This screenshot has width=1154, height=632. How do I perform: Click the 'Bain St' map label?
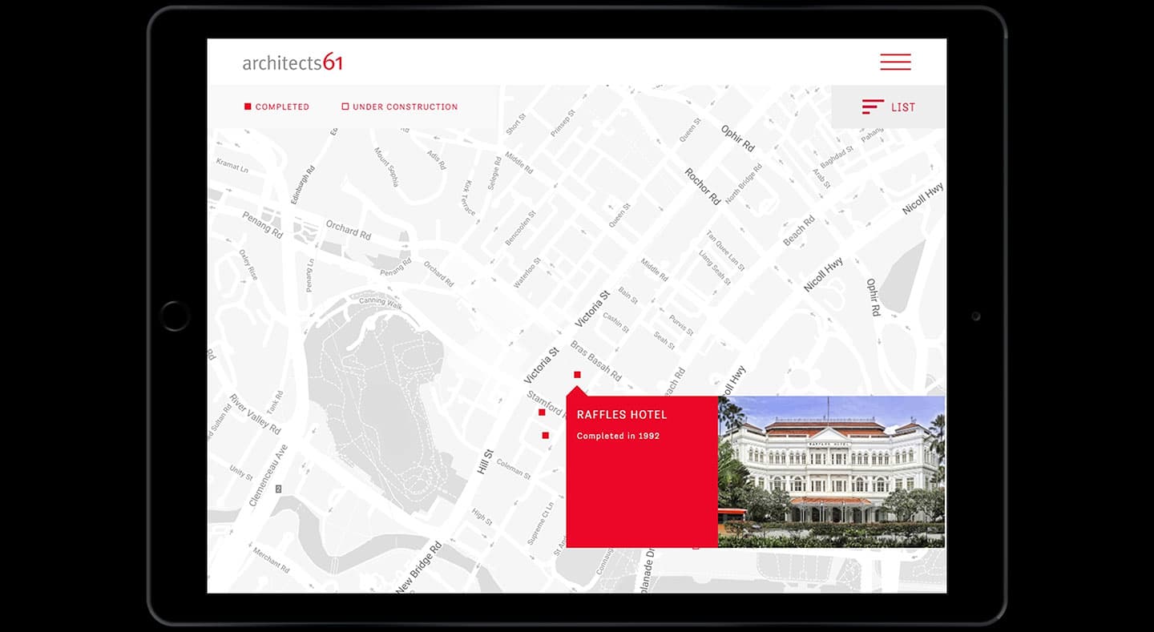pyautogui.click(x=628, y=296)
